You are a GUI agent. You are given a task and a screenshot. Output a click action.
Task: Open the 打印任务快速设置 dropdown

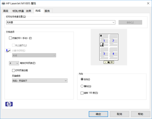(61, 22)
